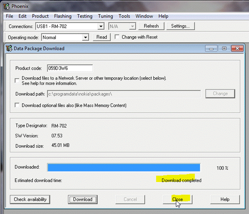Minimize the Data Package Download window
This screenshot has height=214, width=249.
(211, 49)
